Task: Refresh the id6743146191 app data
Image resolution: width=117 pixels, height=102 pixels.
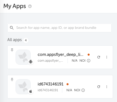Action: coord(99,87)
